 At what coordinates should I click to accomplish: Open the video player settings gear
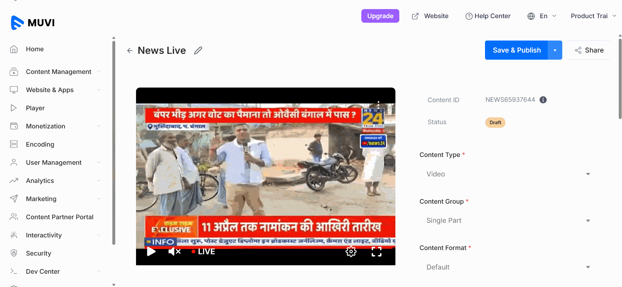click(x=351, y=251)
